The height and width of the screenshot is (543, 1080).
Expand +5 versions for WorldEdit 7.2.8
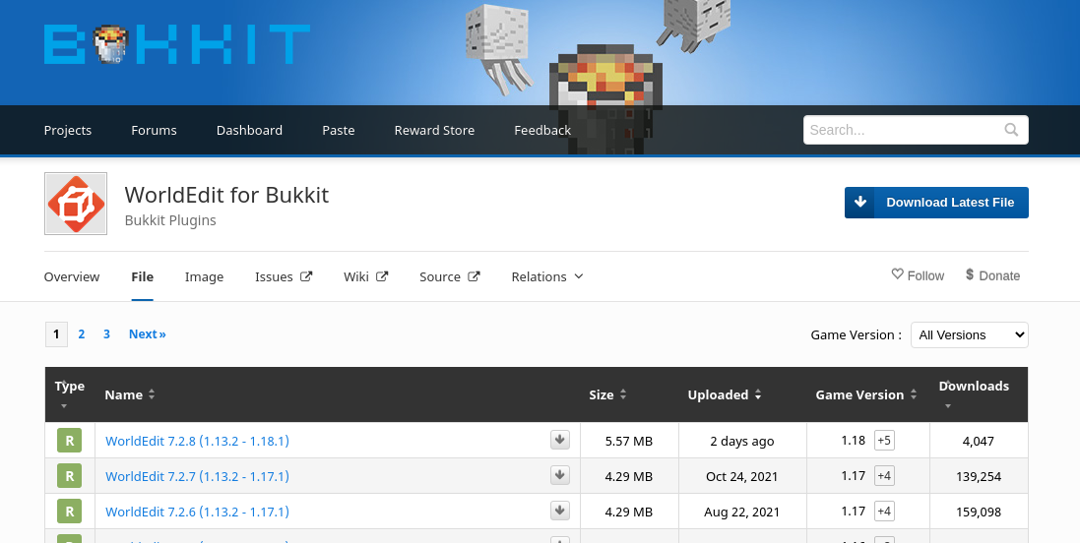(x=884, y=441)
